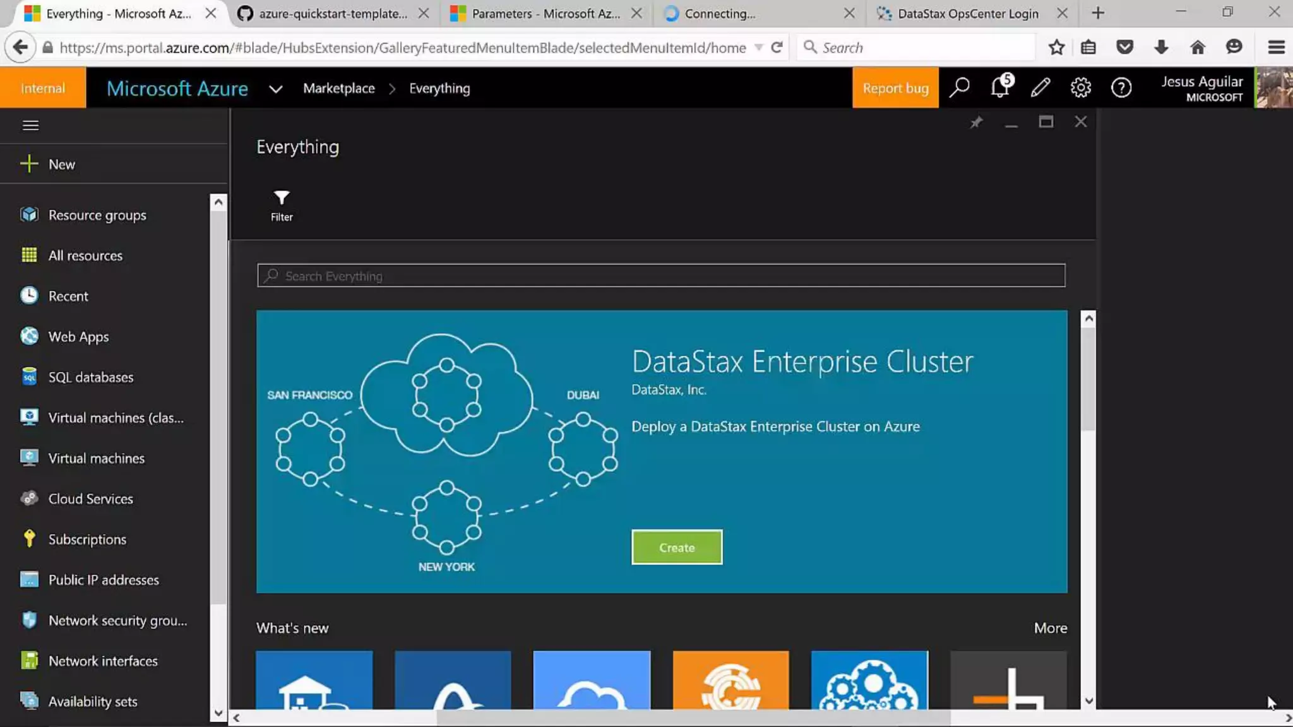Open Web Apps in sidebar
Viewport: 1293px width, 727px height.
tap(78, 337)
